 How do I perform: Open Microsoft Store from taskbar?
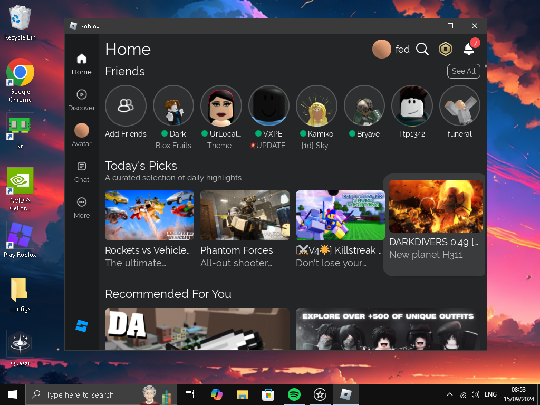coord(268,394)
